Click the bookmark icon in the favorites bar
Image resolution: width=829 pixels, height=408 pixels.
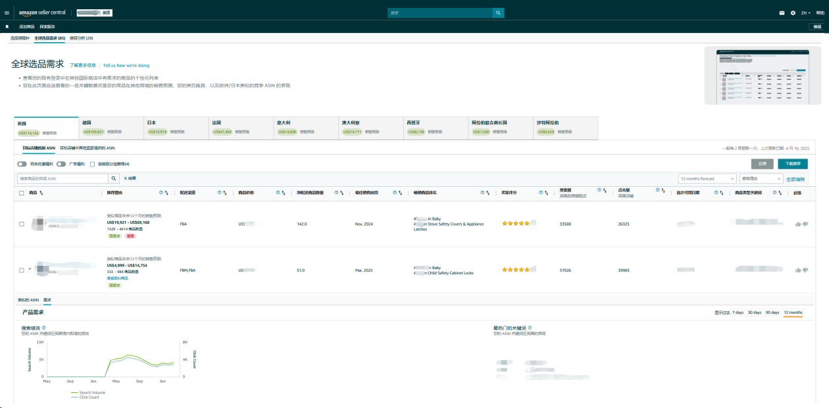click(7, 26)
